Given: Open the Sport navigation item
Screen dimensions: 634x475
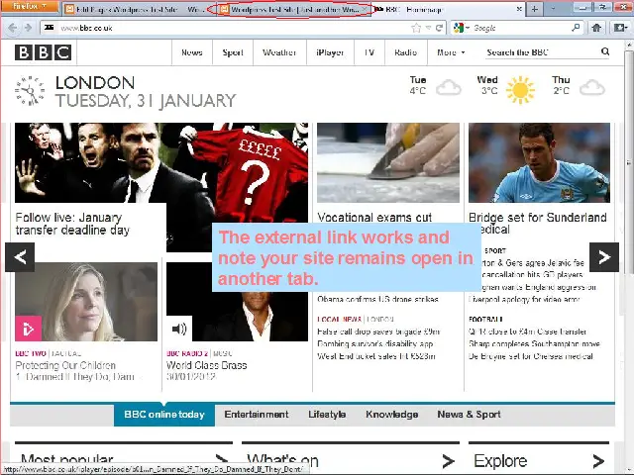Looking at the screenshot, I should (x=233, y=52).
